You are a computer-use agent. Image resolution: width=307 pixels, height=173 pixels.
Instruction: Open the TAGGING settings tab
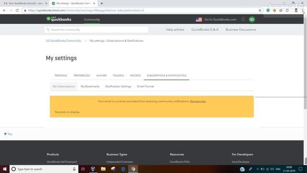coord(118,75)
